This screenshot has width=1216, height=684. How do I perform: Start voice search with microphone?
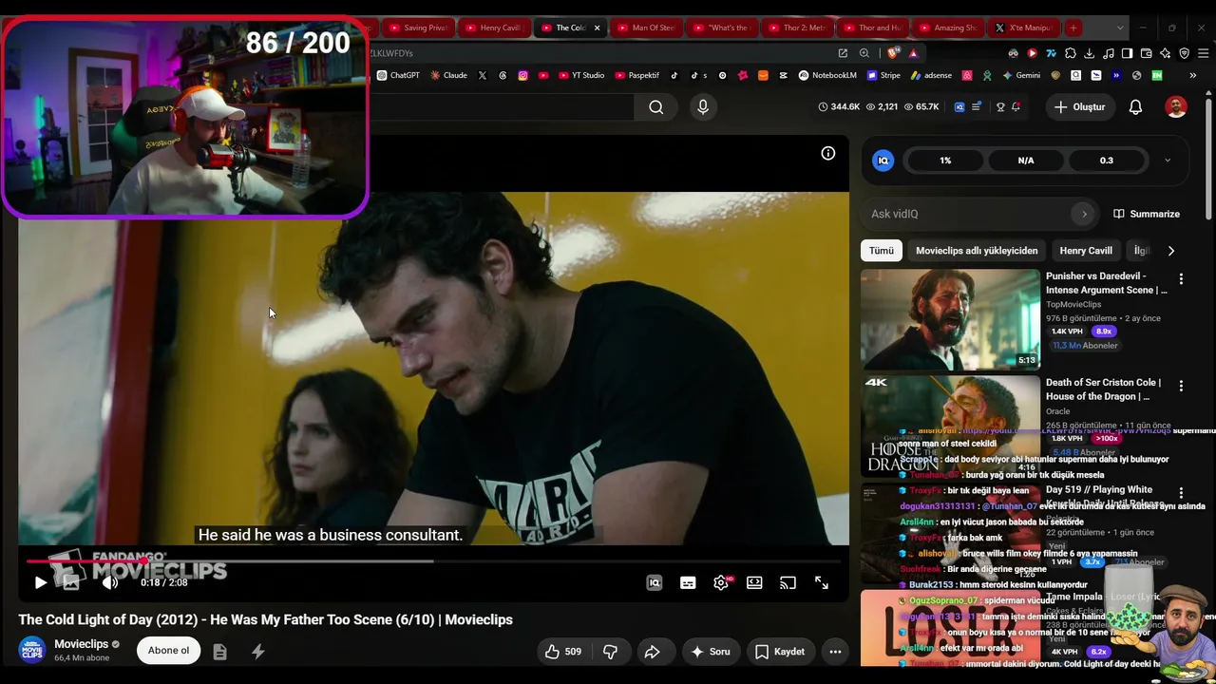click(703, 107)
